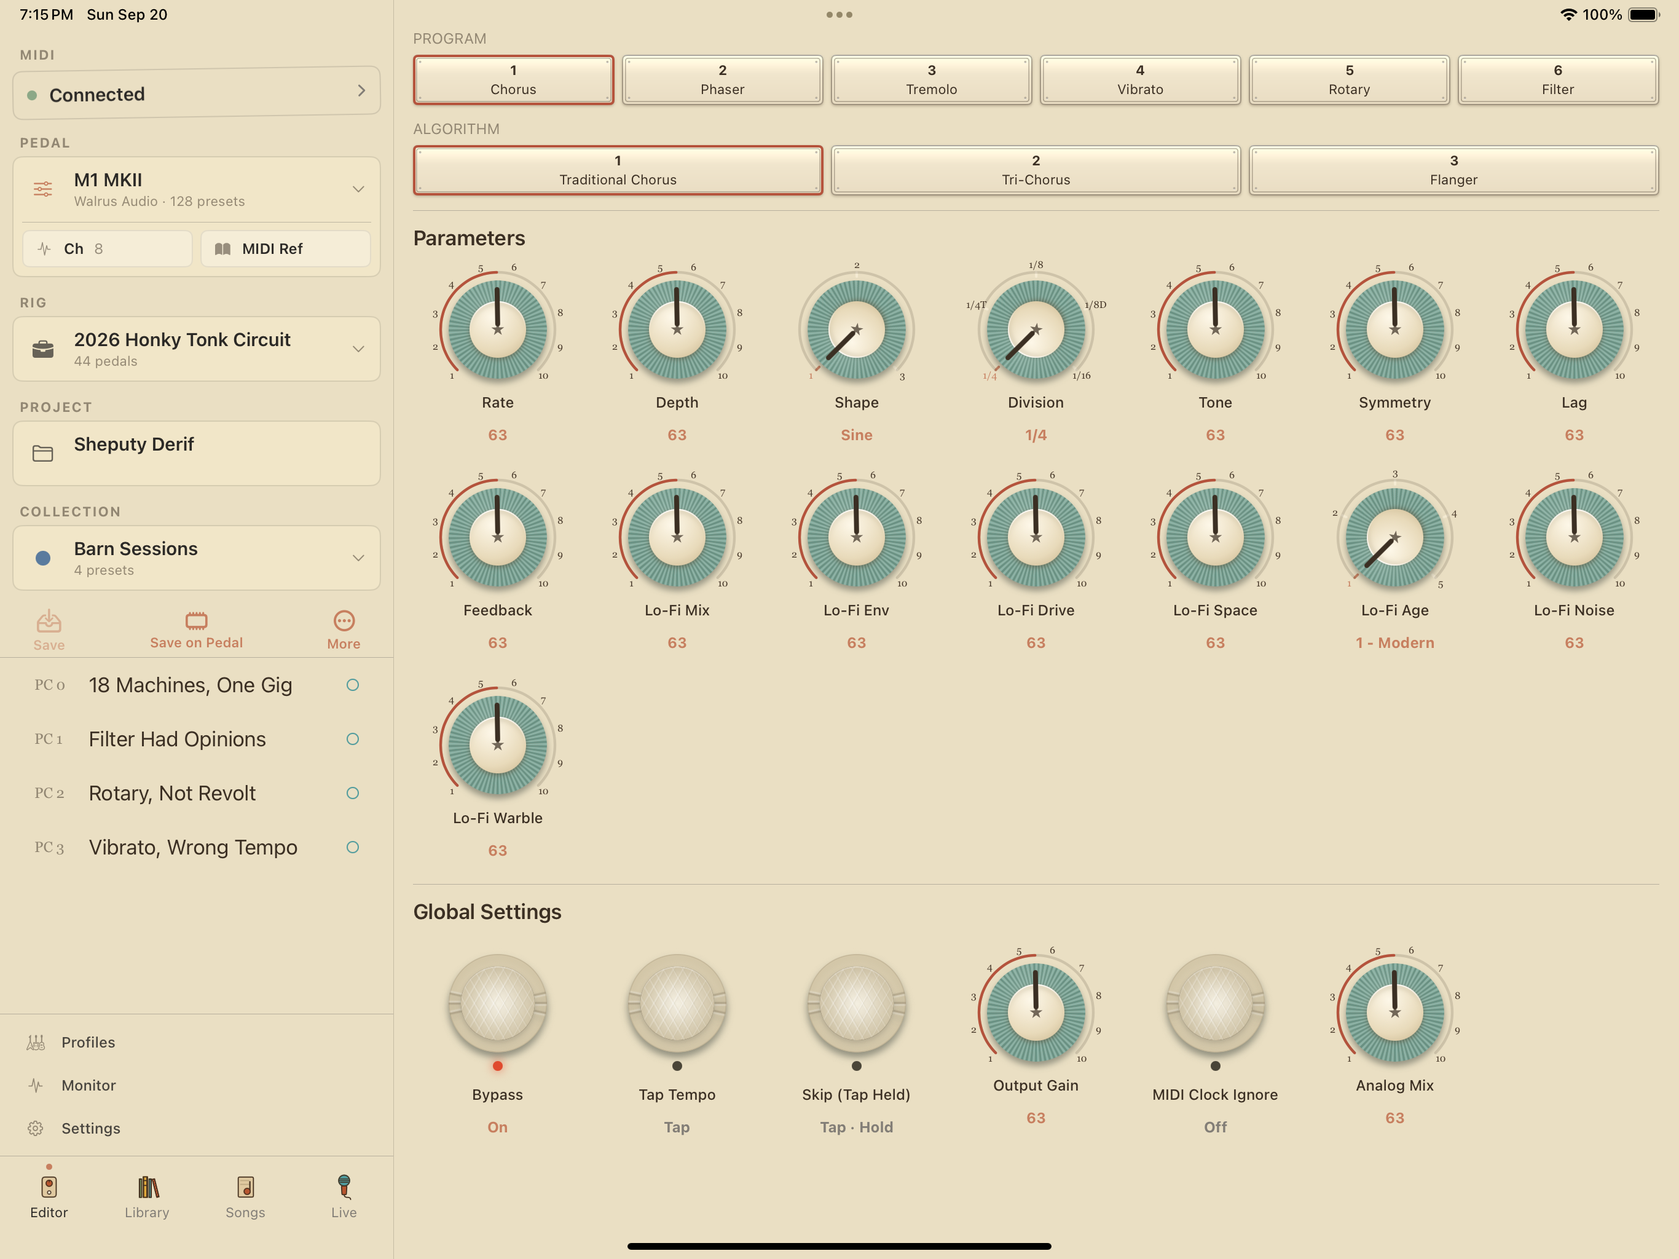Click the Output Gain knob
1679x1259 pixels.
click(x=1036, y=1011)
